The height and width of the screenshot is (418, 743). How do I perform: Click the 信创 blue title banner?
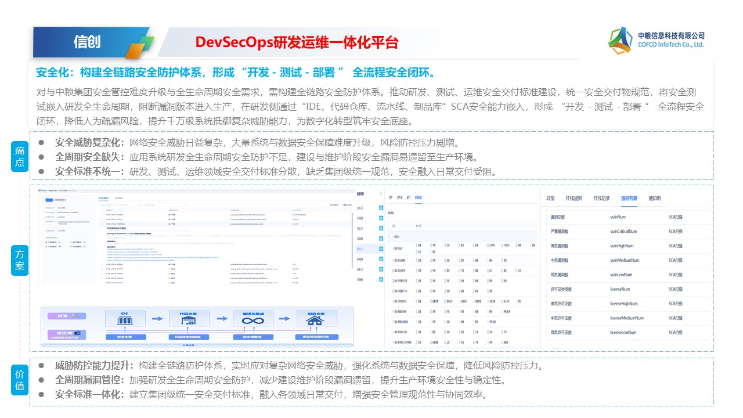87,42
